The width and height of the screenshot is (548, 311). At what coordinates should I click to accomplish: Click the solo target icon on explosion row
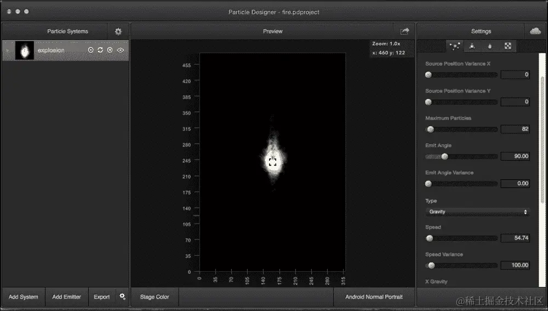tap(90, 50)
